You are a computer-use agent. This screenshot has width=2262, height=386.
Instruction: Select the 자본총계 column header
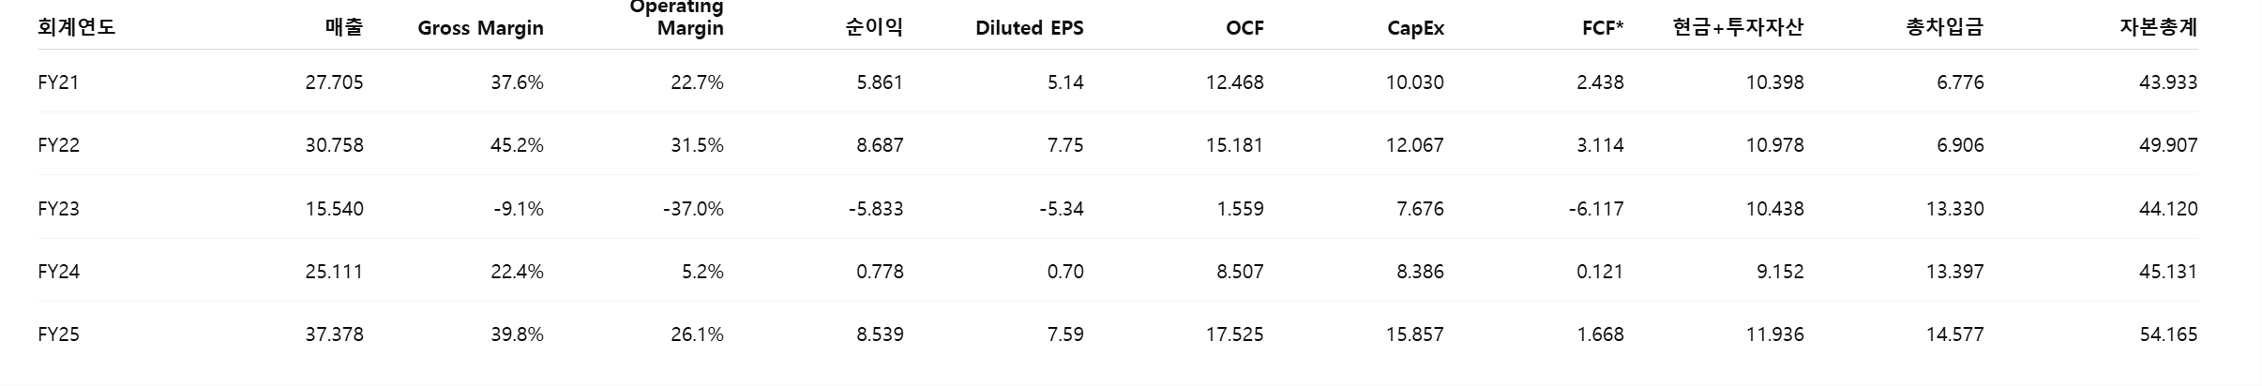click(2159, 27)
